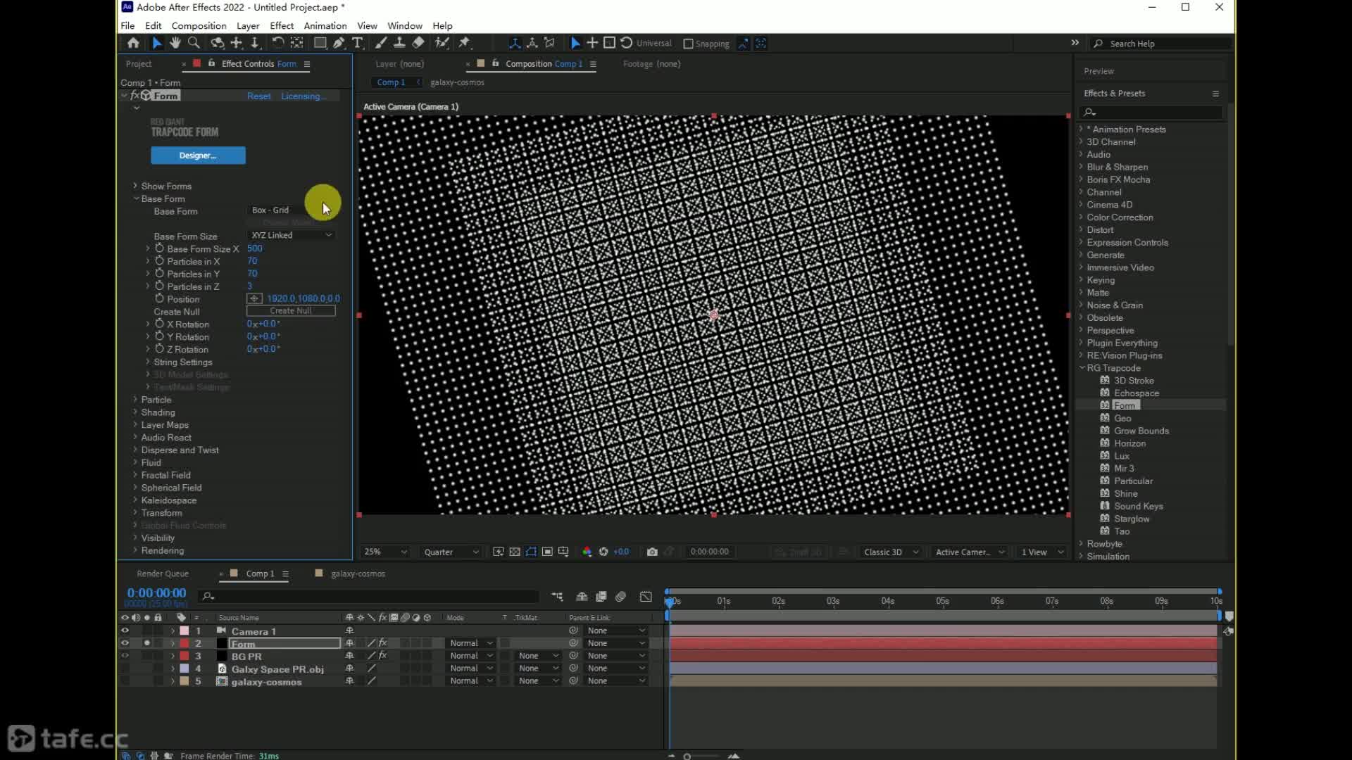Toggle transparency grid icon in viewer
Screen dimensions: 1352x760
click(515, 552)
